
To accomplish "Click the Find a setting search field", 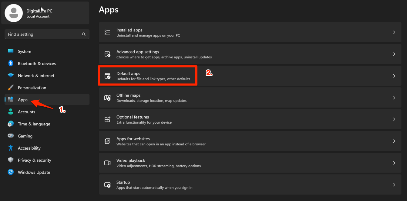I will [42, 34].
